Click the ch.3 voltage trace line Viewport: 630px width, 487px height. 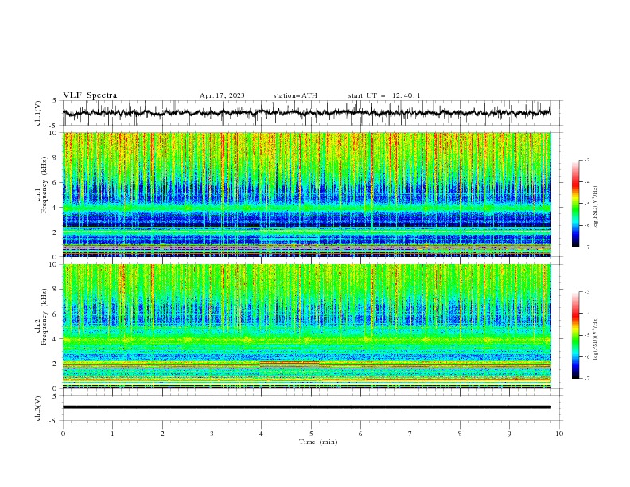pyautogui.click(x=307, y=407)
